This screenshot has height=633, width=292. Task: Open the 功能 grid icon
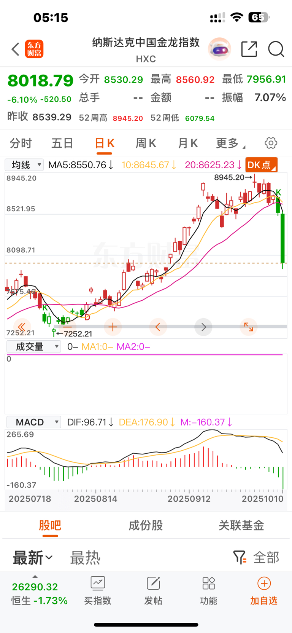coord(209,583)
